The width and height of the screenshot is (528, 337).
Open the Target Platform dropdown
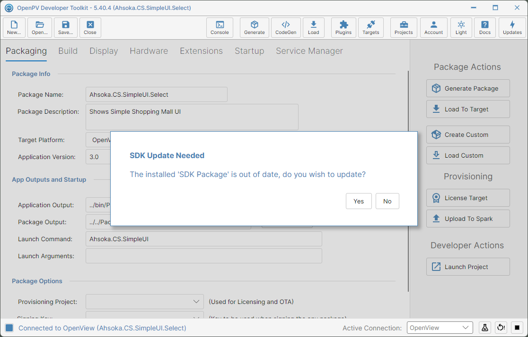[x=98, y=140]
